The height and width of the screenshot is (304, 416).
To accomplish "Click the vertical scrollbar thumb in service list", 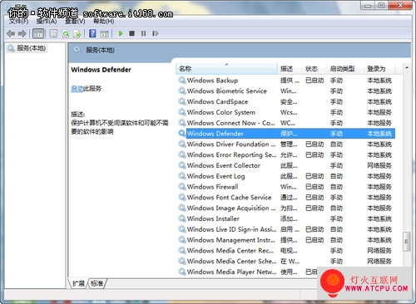I will (x=407, y=242).
